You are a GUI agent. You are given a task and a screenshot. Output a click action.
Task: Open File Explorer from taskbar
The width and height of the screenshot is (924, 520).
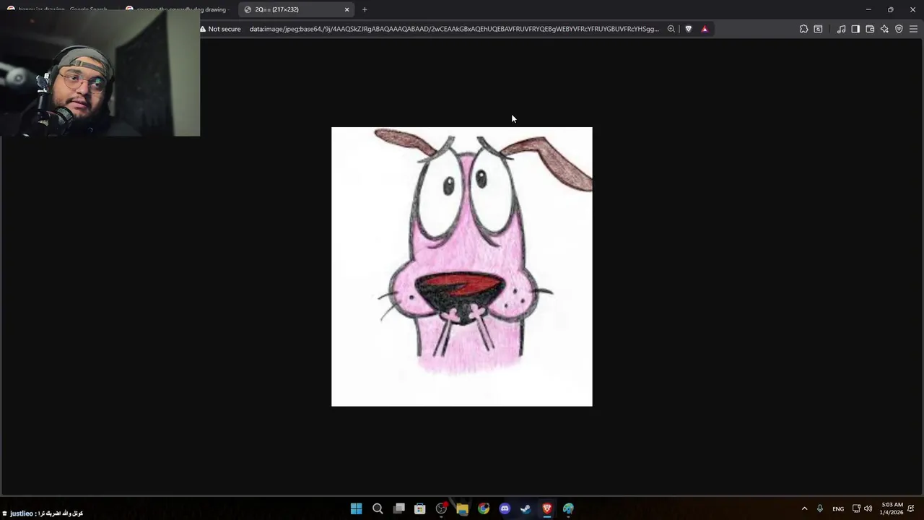tap(462, 508)
